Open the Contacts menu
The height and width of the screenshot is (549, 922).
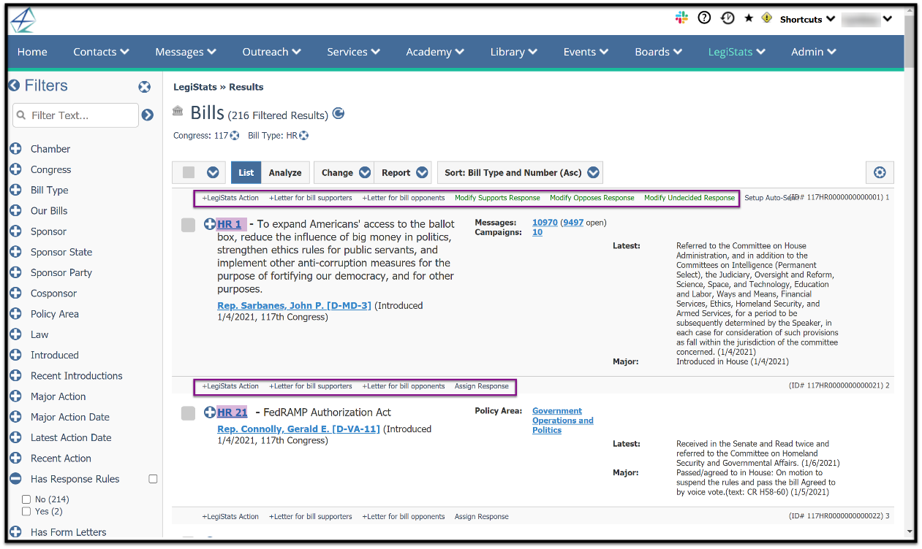101,52
